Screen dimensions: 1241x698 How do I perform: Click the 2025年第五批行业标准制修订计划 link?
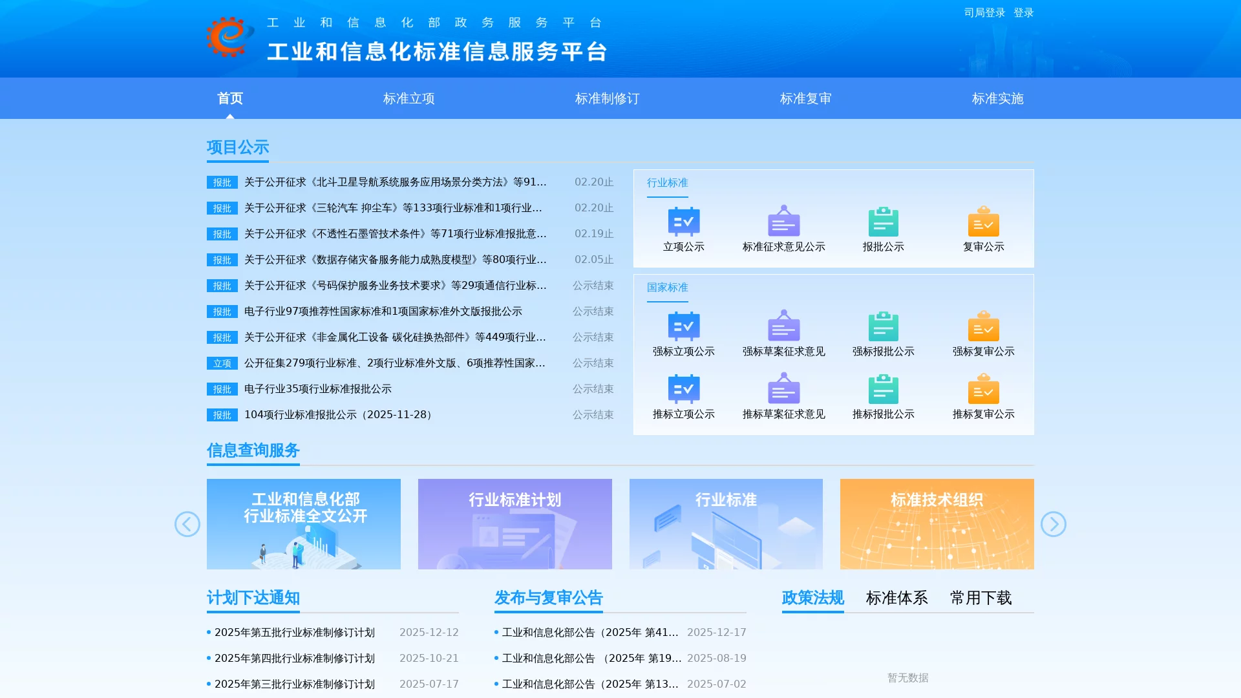point(295,633)
